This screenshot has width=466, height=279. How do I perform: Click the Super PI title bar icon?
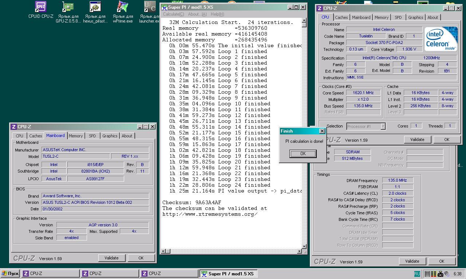[x=164, y=7]
